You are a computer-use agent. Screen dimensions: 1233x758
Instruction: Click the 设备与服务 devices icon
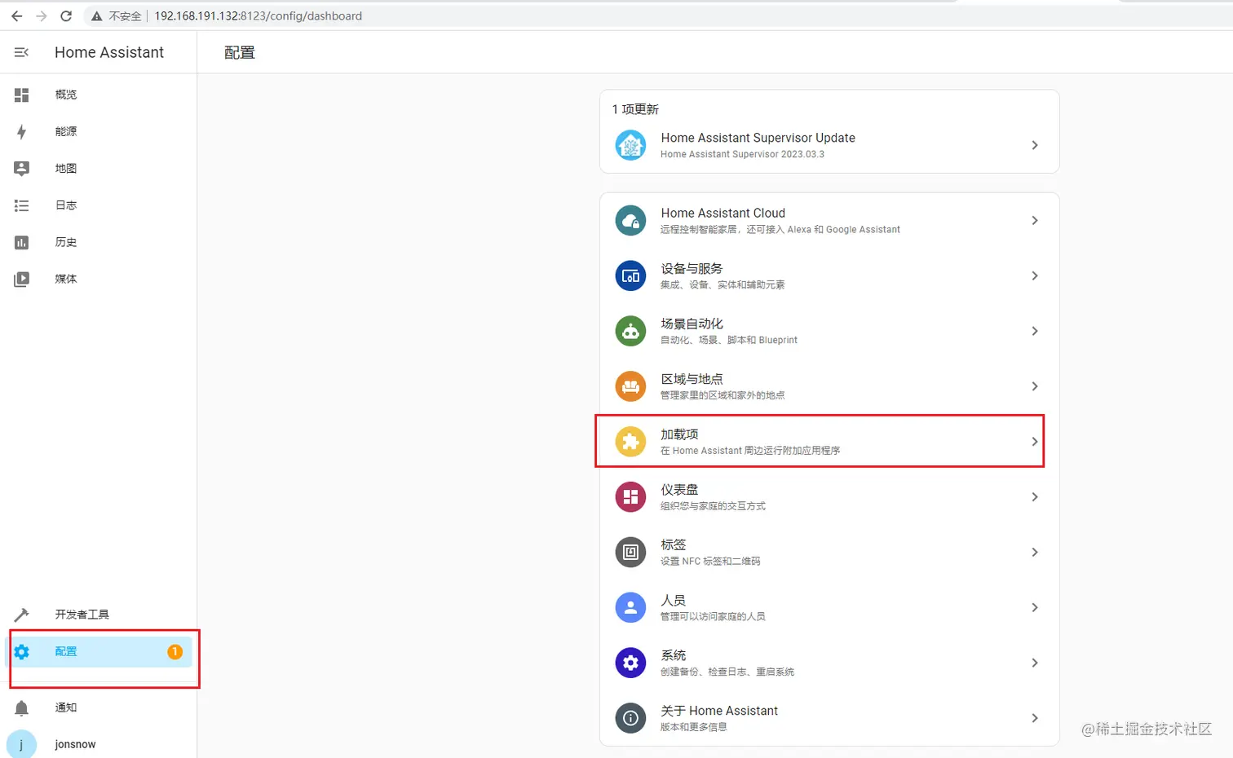630,275
